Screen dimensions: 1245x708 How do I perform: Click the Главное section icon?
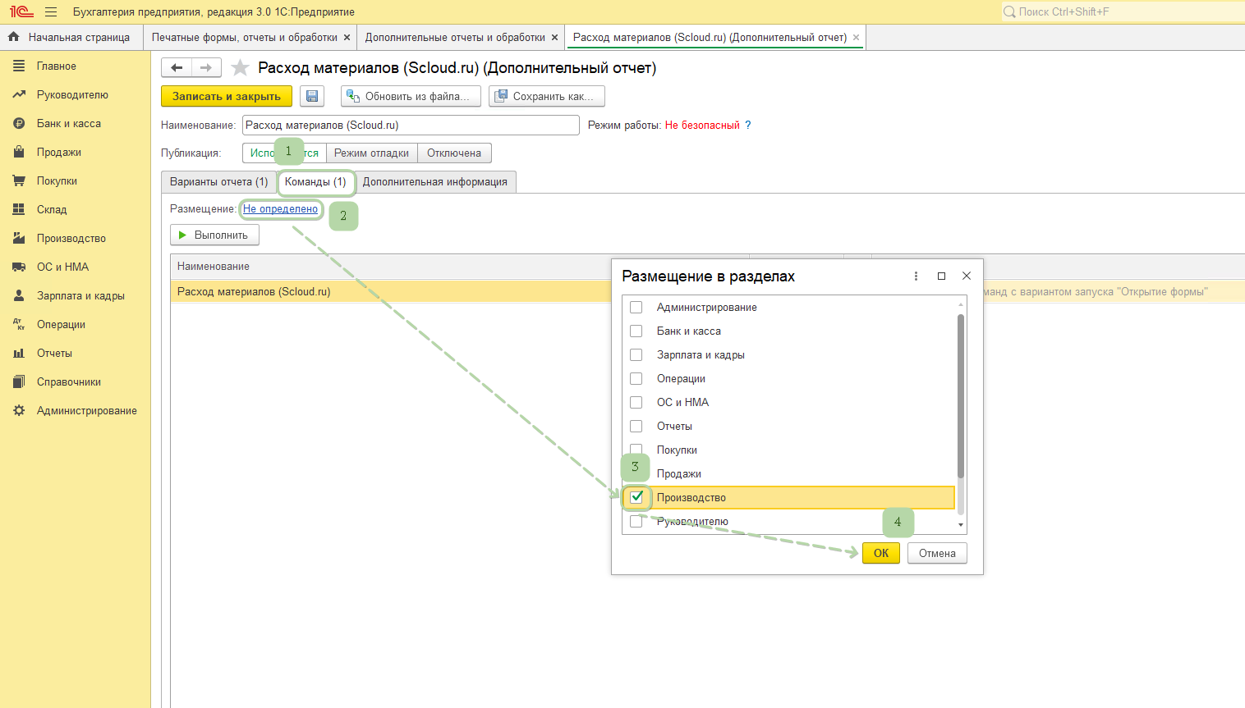pyautogui.click(x=19, y=66)
